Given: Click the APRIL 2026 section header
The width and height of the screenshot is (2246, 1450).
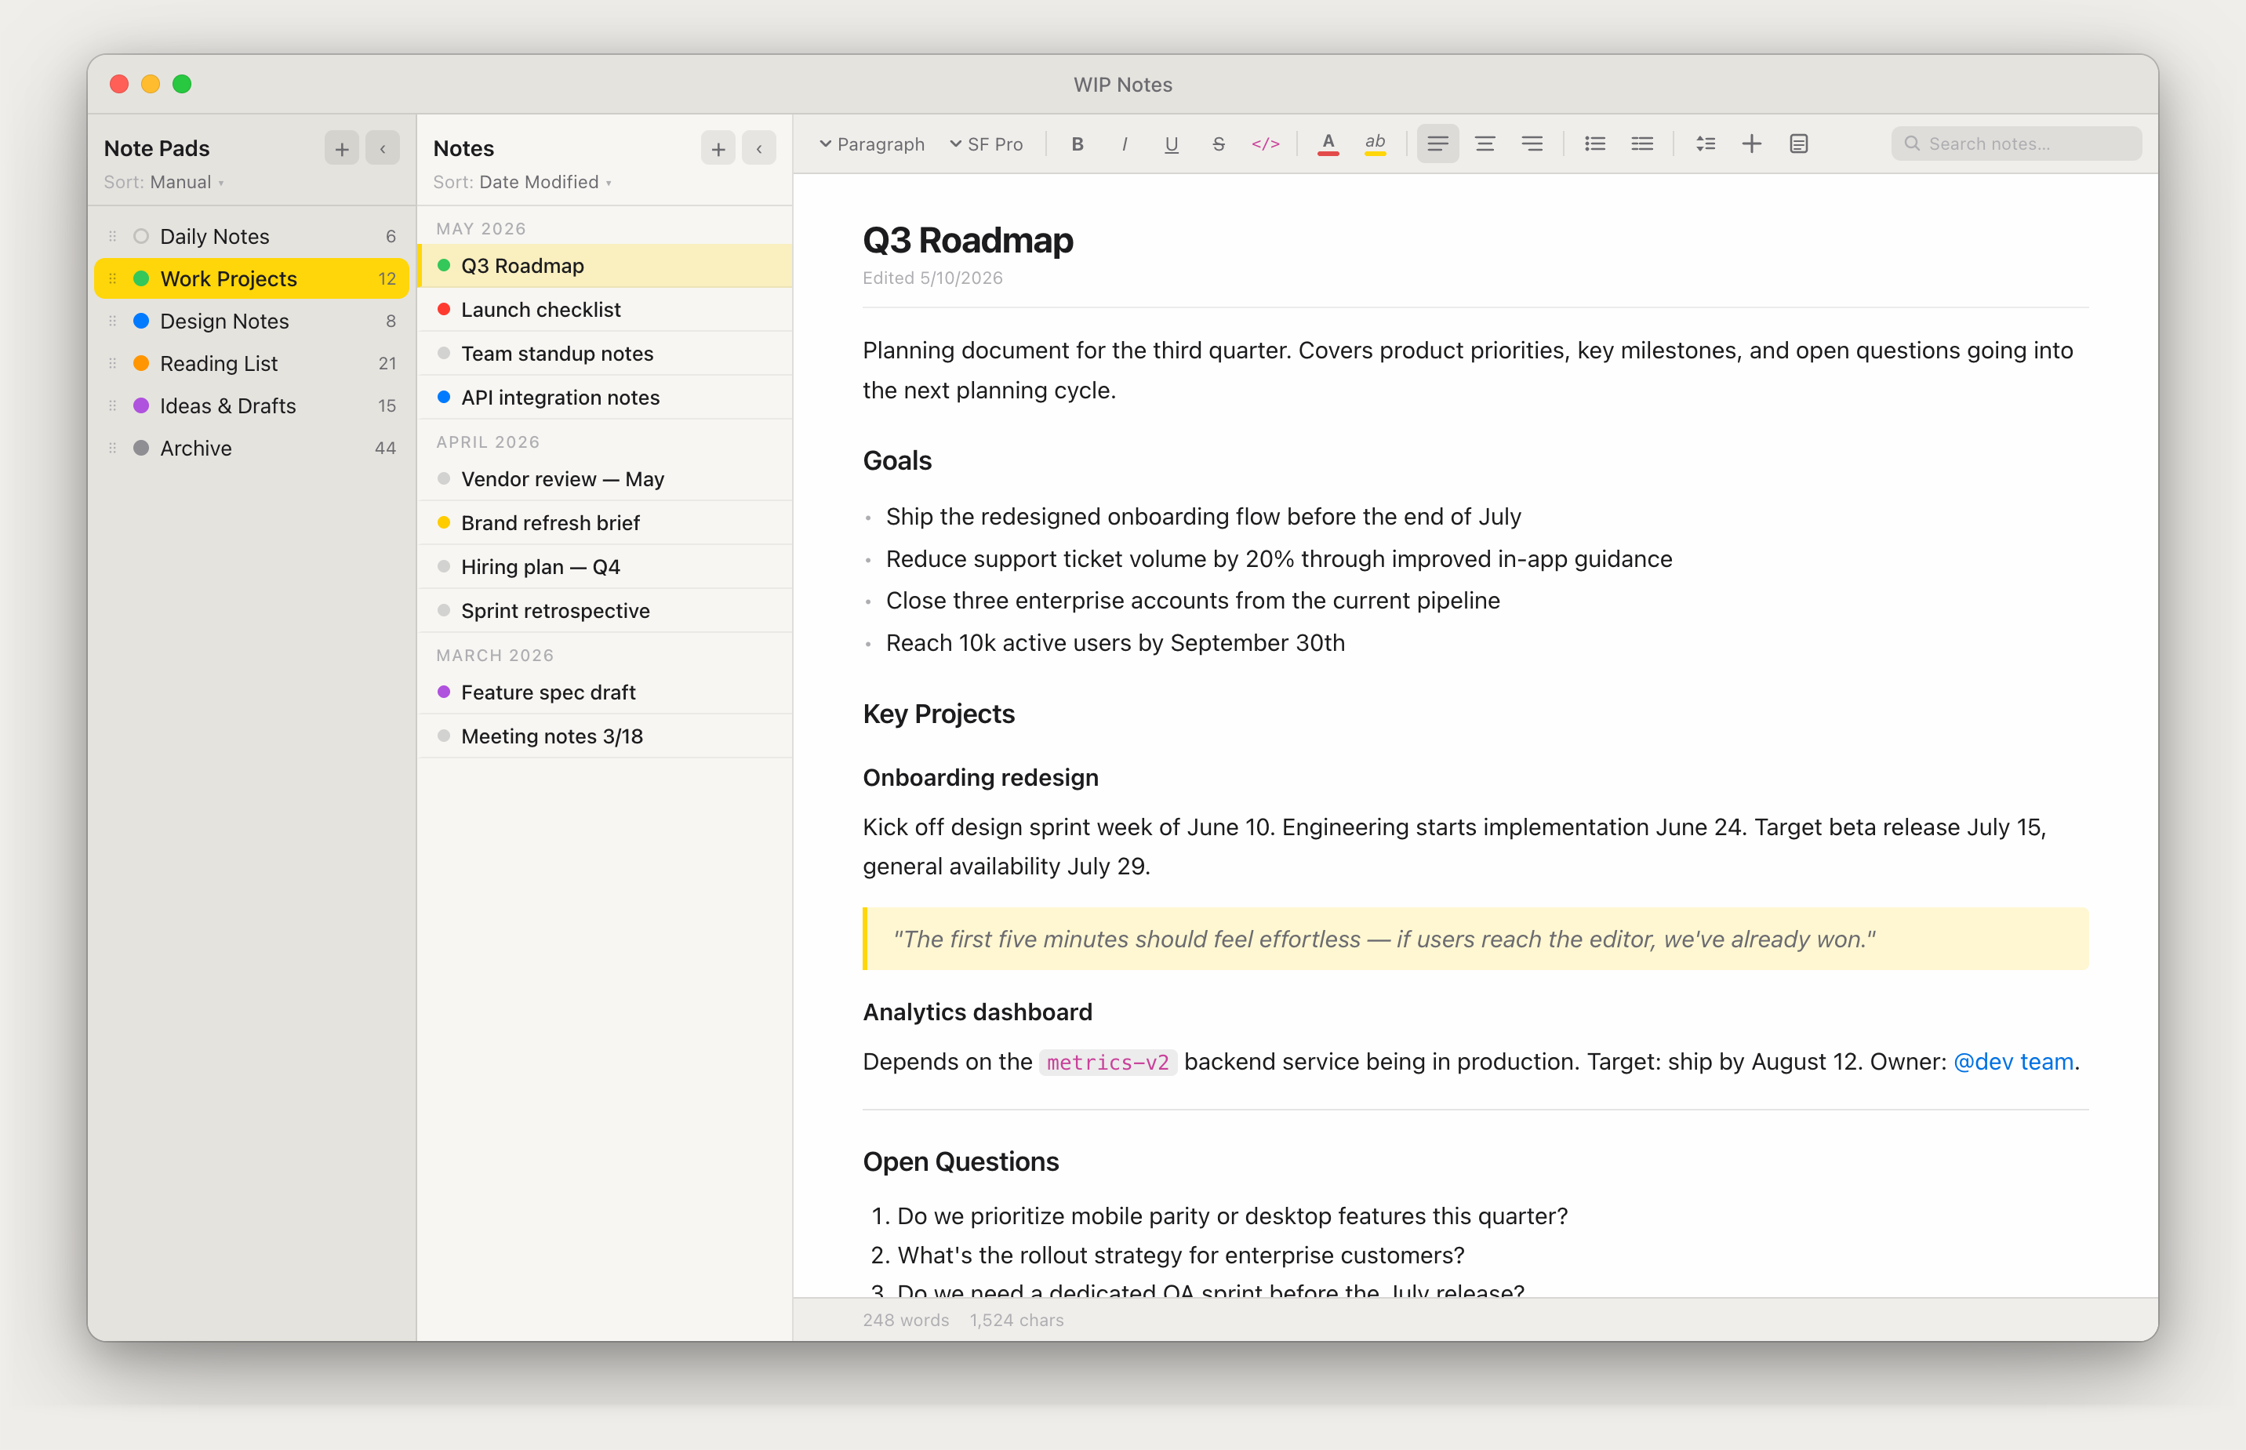Looking at the screenshot, I should [488, 442].
